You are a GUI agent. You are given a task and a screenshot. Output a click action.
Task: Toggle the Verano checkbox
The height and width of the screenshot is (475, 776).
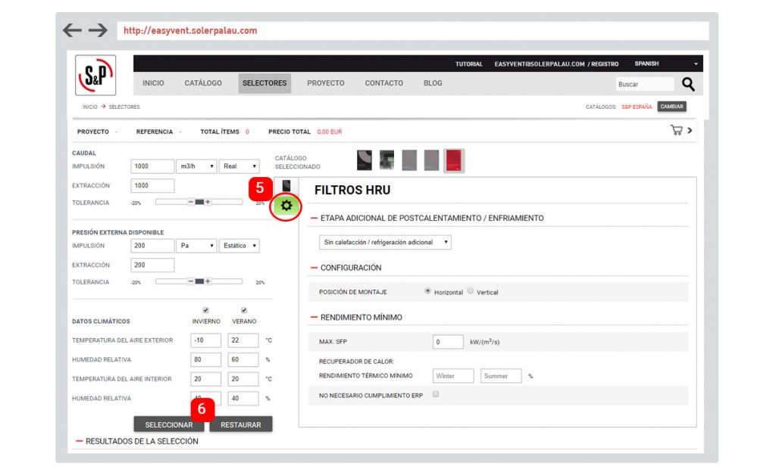[x=244, y=310]
